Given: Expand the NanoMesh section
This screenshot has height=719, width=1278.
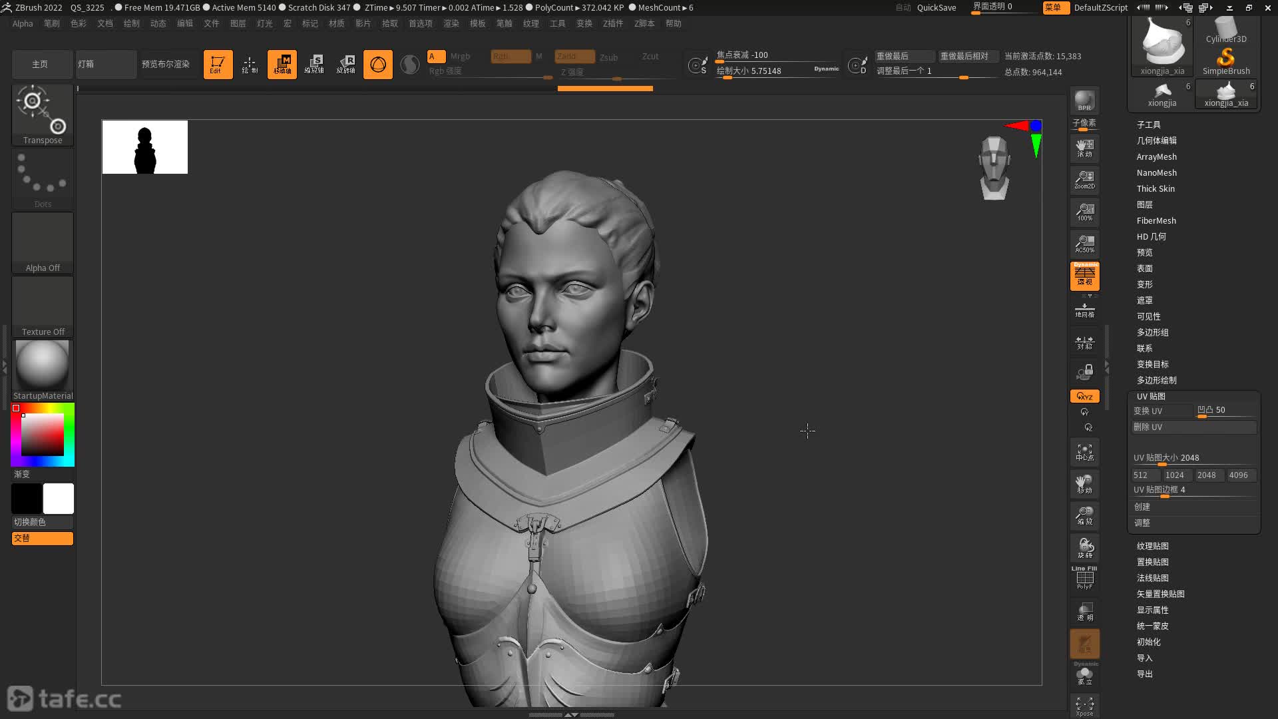Looking at the screenshot, I should [x=1156, y=172].
